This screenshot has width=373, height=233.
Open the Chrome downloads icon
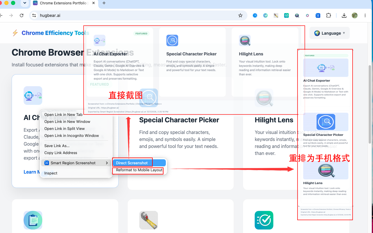344,15
